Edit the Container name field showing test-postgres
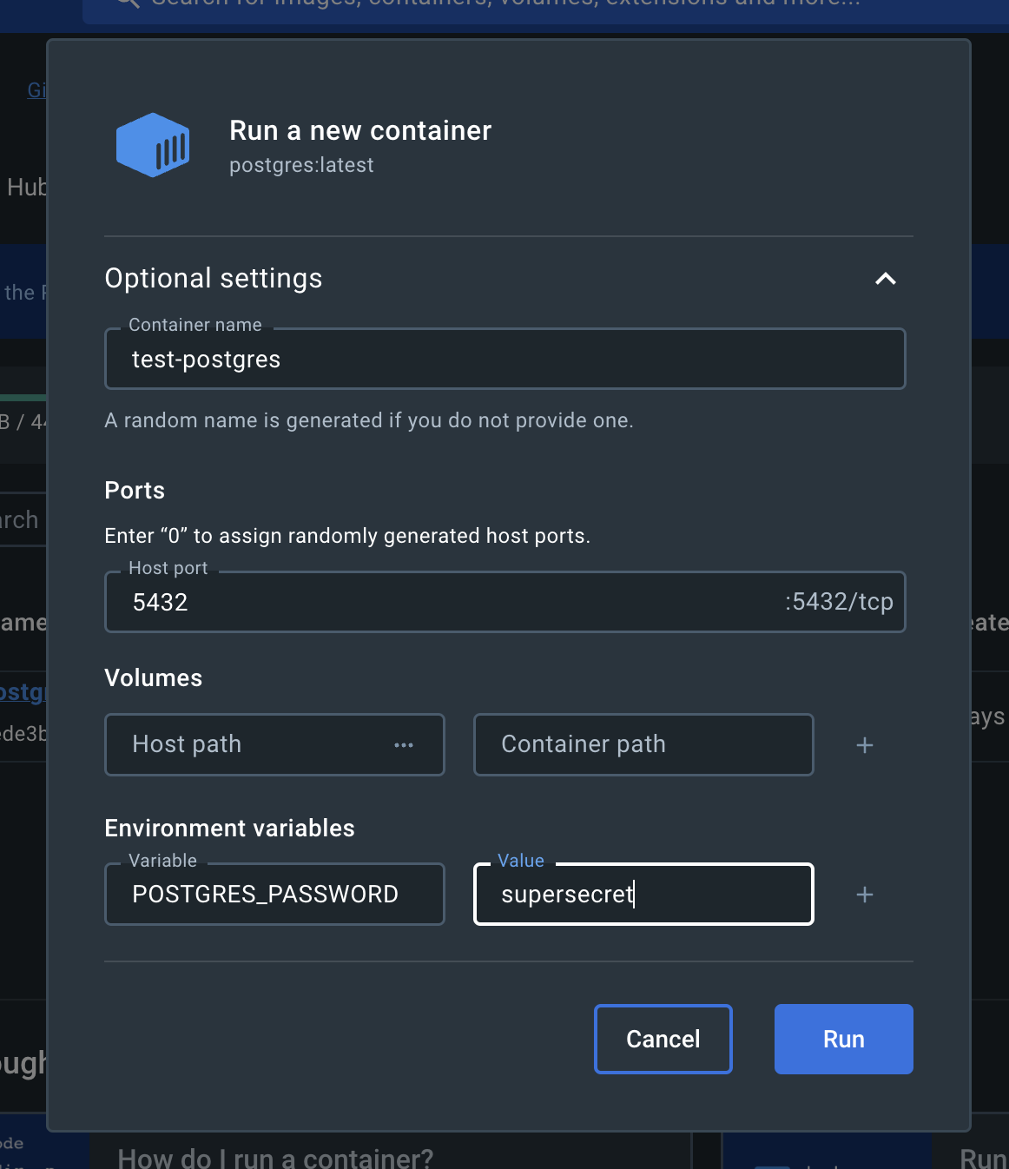Image resolution: width=1009 pixels, height=1169 pixels. 504,359
